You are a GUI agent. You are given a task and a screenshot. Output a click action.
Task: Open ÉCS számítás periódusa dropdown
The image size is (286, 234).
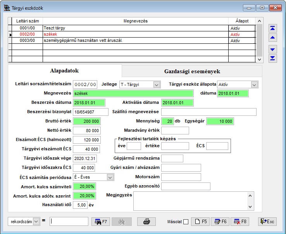[110, 177]
